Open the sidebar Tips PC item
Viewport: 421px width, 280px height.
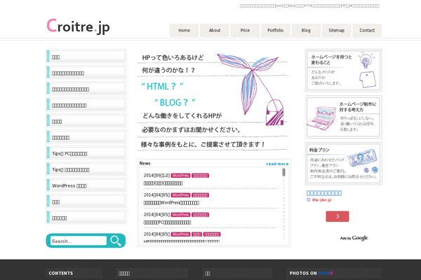click(86, 153)
